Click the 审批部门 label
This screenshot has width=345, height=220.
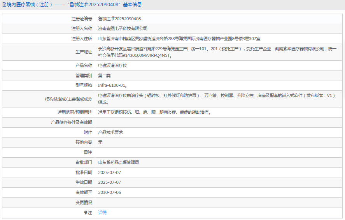[84, 162]
